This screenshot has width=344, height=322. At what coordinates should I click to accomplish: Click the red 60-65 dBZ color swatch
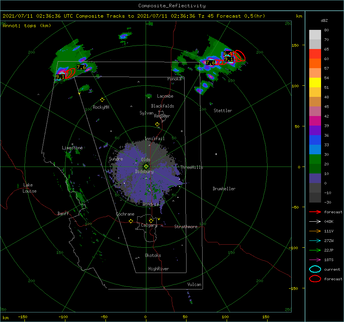(x=315, y=54)
